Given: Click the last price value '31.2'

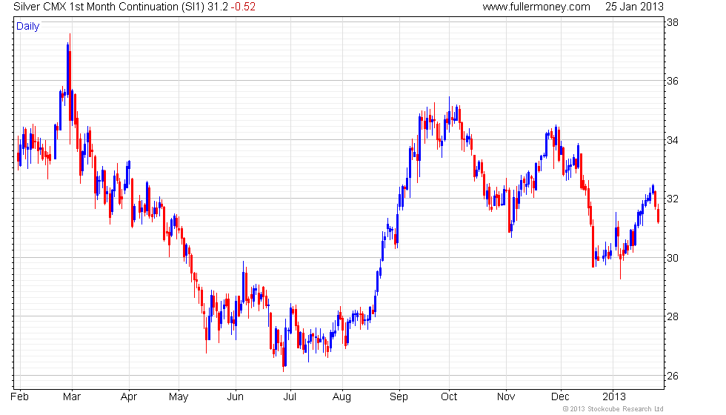Looking at the screenshot, I should point(218,7).
